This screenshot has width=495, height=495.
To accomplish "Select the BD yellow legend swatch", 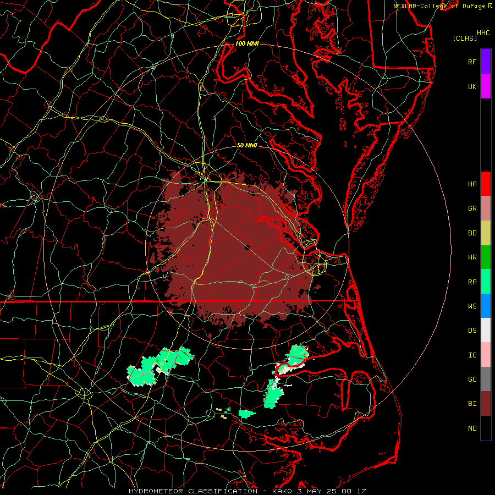I will point(486,233).
